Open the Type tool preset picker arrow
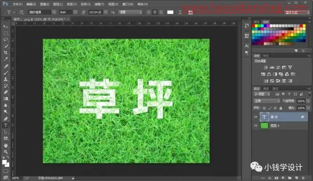The height and width of the screenshot is (181, 313). 14,12
